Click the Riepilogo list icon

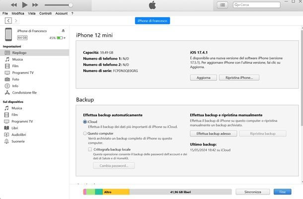tap(7, 53)
